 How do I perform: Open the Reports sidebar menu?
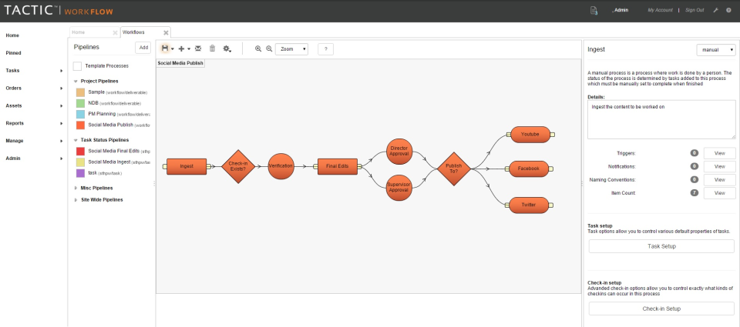click(14, 123)
